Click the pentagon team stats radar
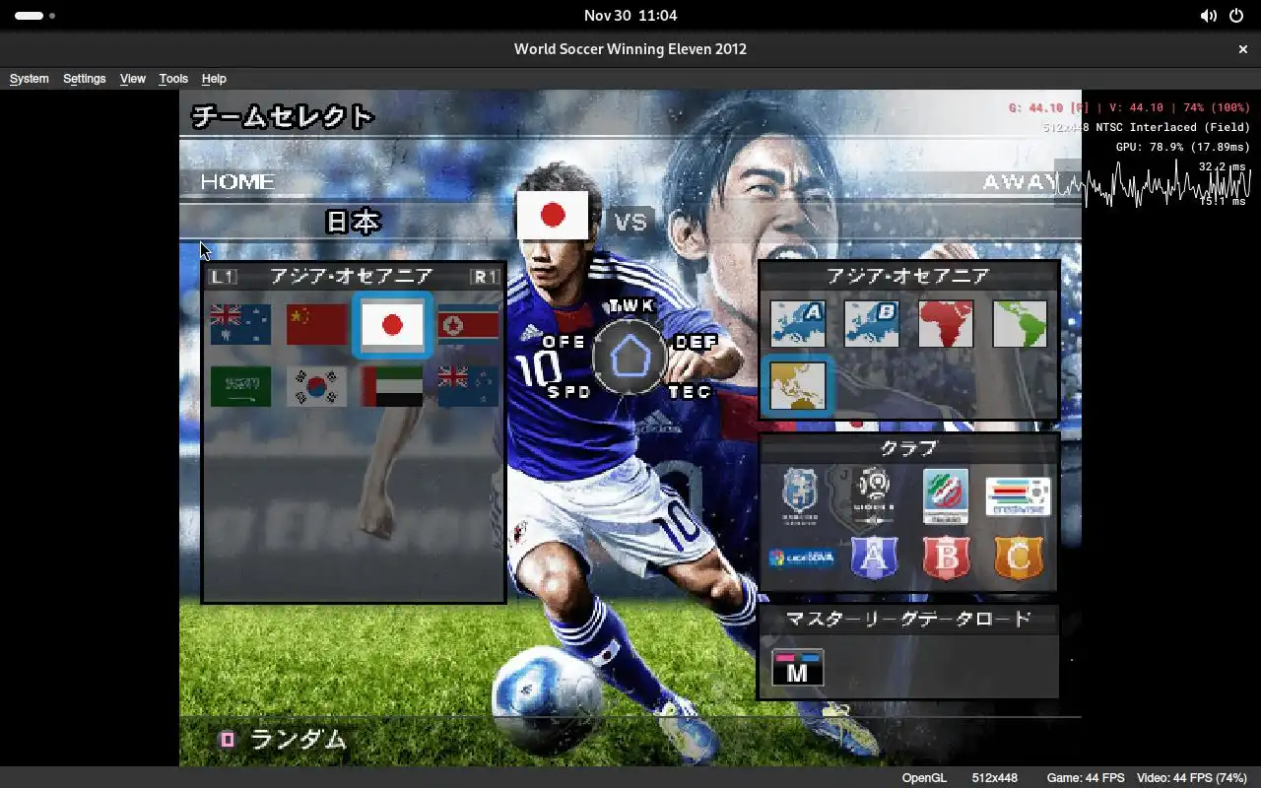Image resolution: width=1261 pixels, height=788 pixels. tap(630, 356)
